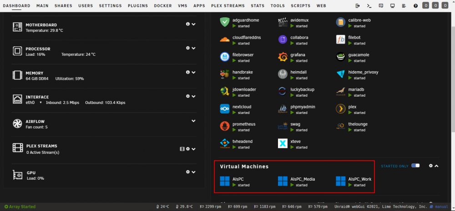Toggle the Started Only switch

(x=415, y=166)
